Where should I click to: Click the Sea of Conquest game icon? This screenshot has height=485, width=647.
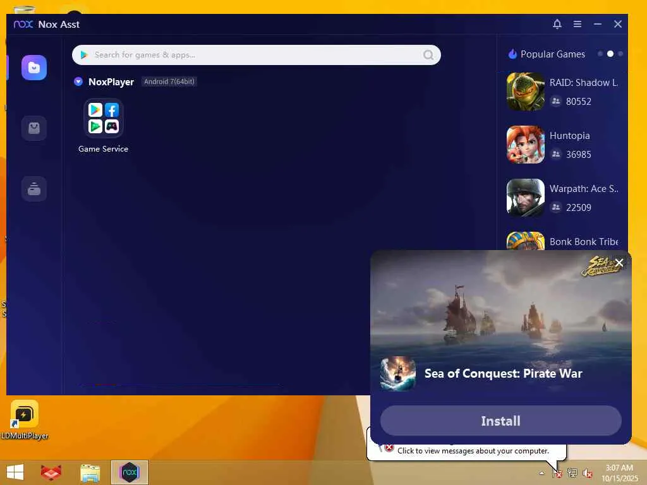pos(398,374)
